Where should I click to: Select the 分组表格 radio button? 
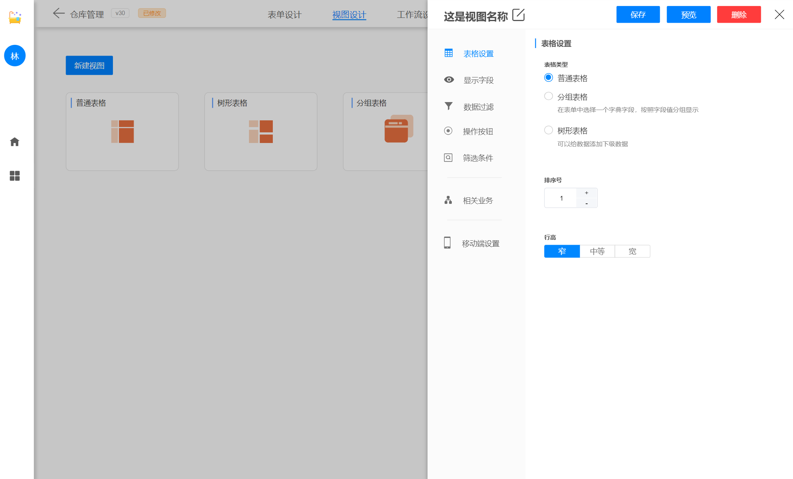tap(548, 96)
